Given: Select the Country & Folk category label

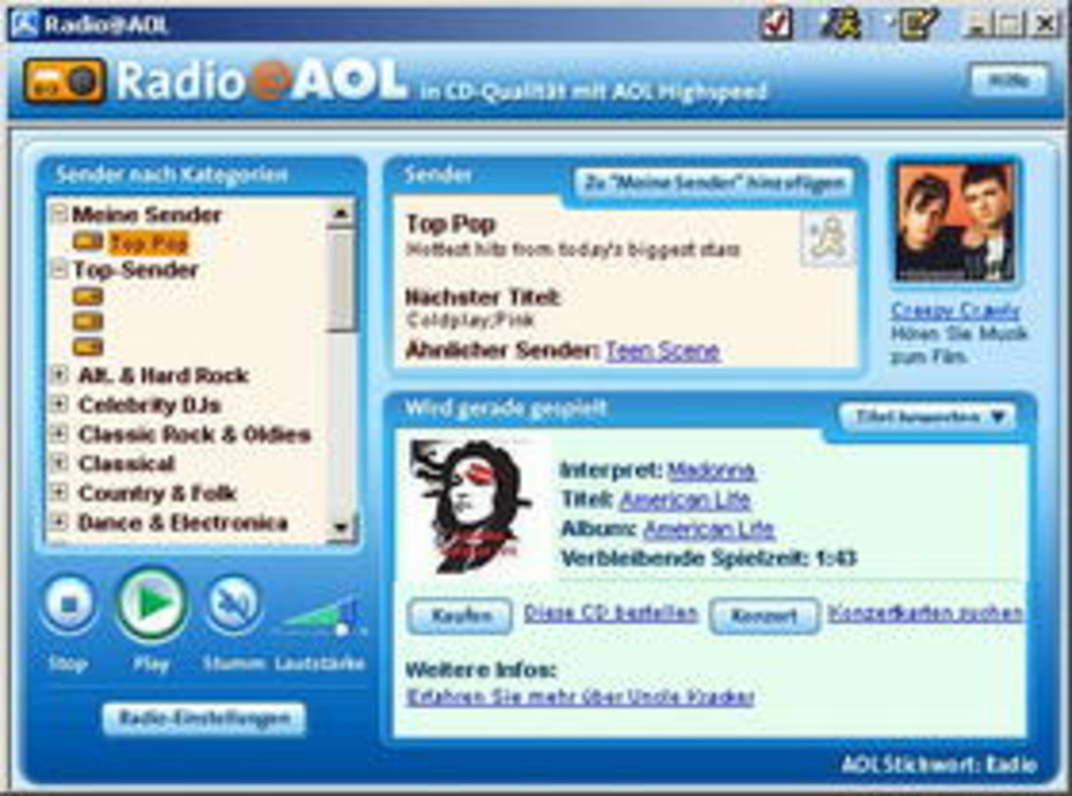Looking at the screenshot, I should [x=158, y=493].
